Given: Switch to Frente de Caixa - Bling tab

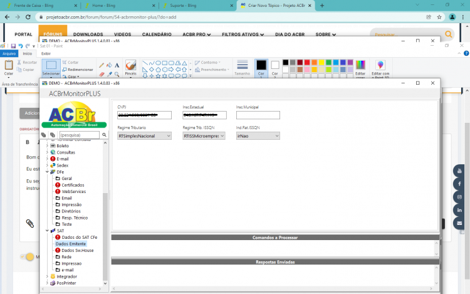Looking at the screenshot, I should point(42,6).
